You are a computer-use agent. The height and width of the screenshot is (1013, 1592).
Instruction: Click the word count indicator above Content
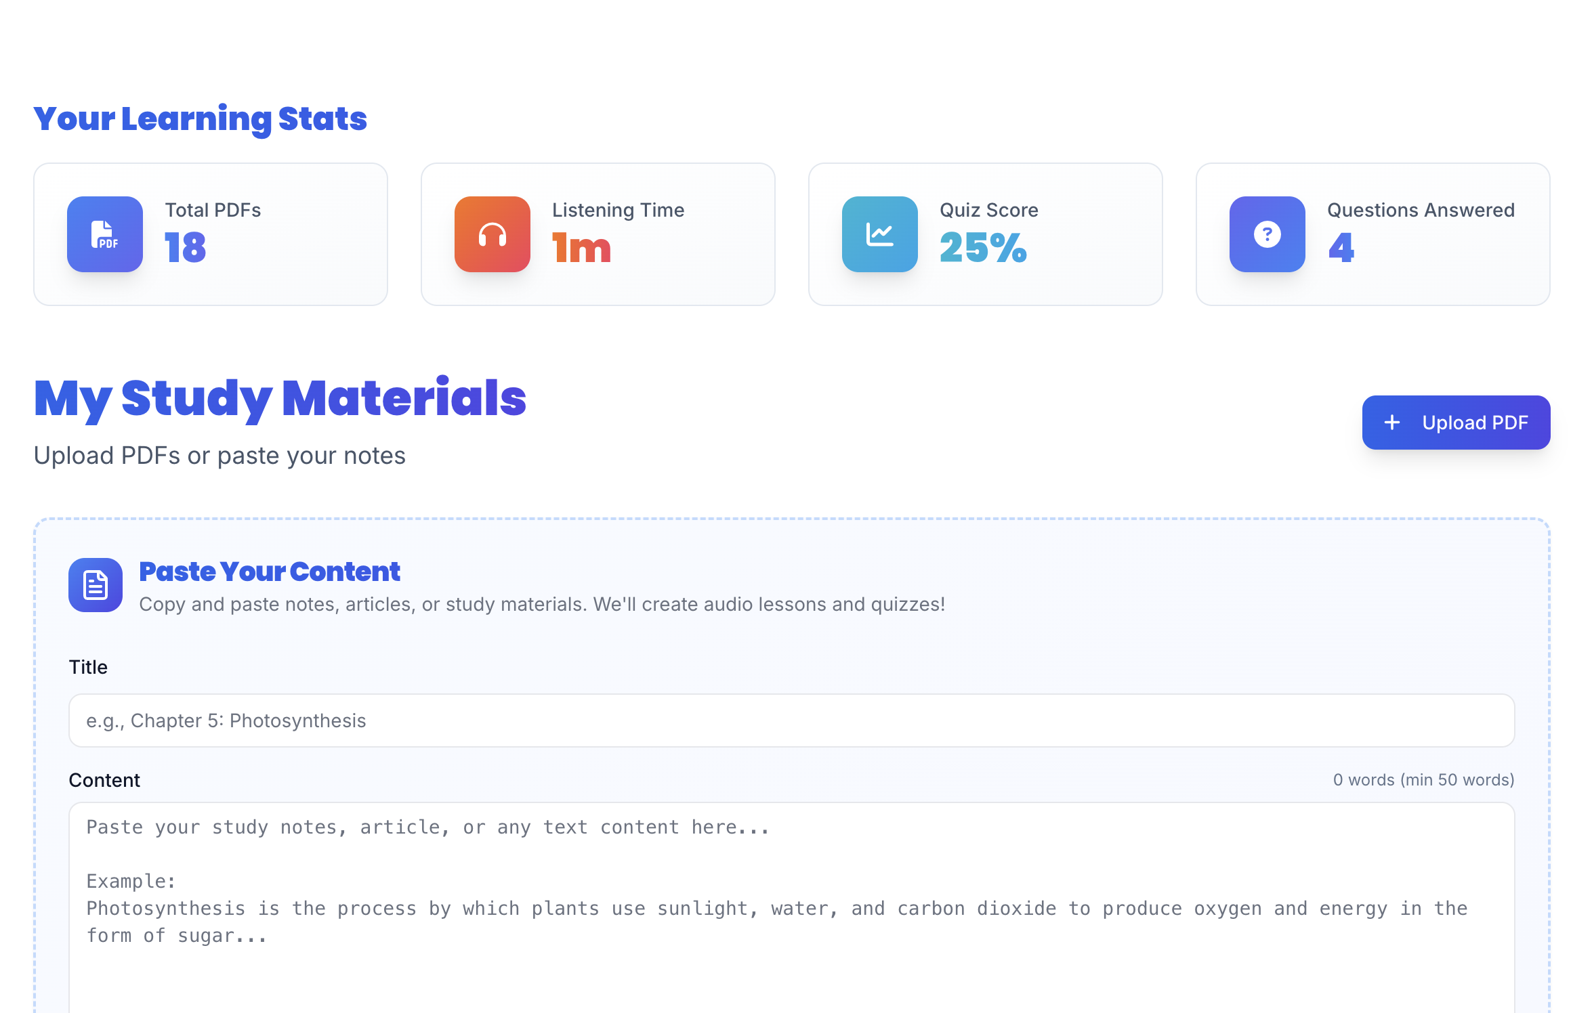(1423, 780)
